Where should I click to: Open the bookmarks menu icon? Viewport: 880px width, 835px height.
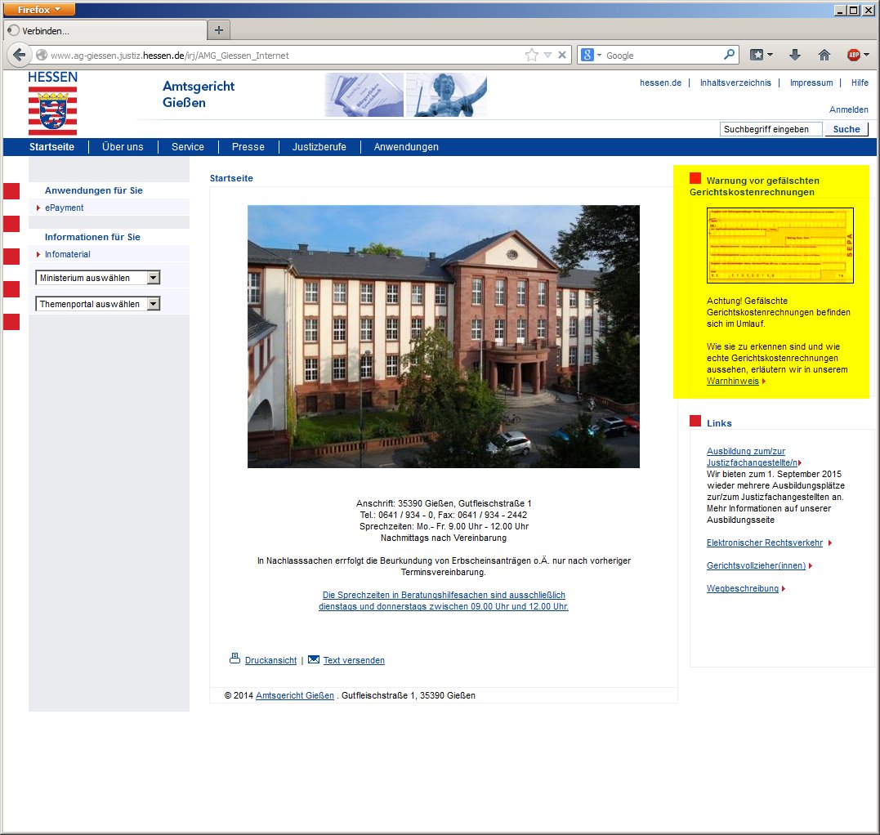(762, 55)
